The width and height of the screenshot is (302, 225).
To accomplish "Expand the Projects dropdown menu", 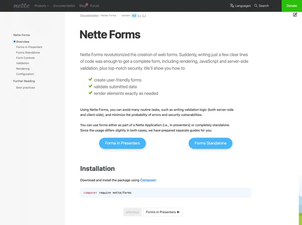I will pos(41,6).
